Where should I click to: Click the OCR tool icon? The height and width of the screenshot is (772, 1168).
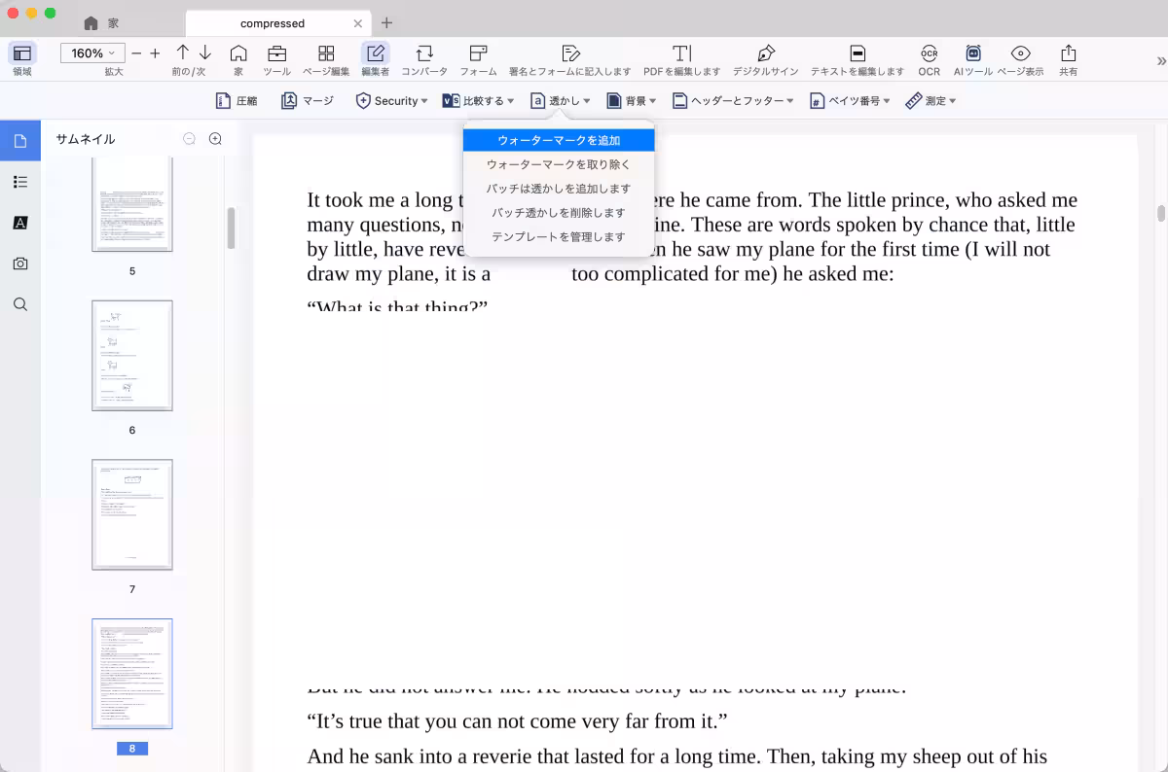929,53
